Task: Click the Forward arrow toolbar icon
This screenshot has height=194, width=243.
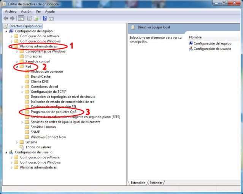Action: pos(12,19)
